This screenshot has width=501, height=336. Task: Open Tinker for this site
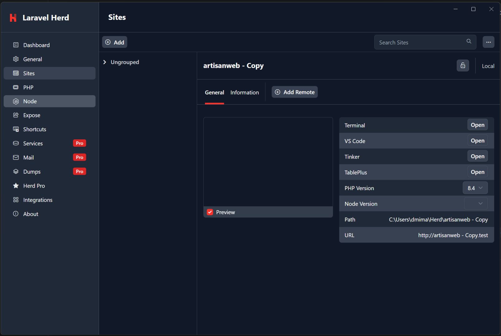pos(478,156)
